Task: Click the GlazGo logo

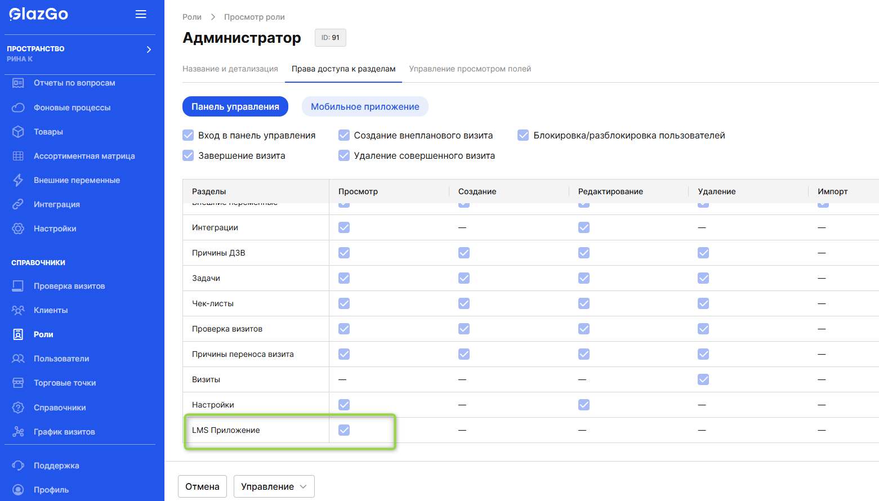Action: coord(39,14)
